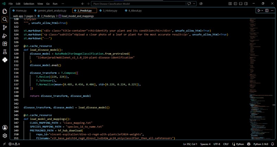
Task: Open the Accounts menu icon
Action: 5,127
